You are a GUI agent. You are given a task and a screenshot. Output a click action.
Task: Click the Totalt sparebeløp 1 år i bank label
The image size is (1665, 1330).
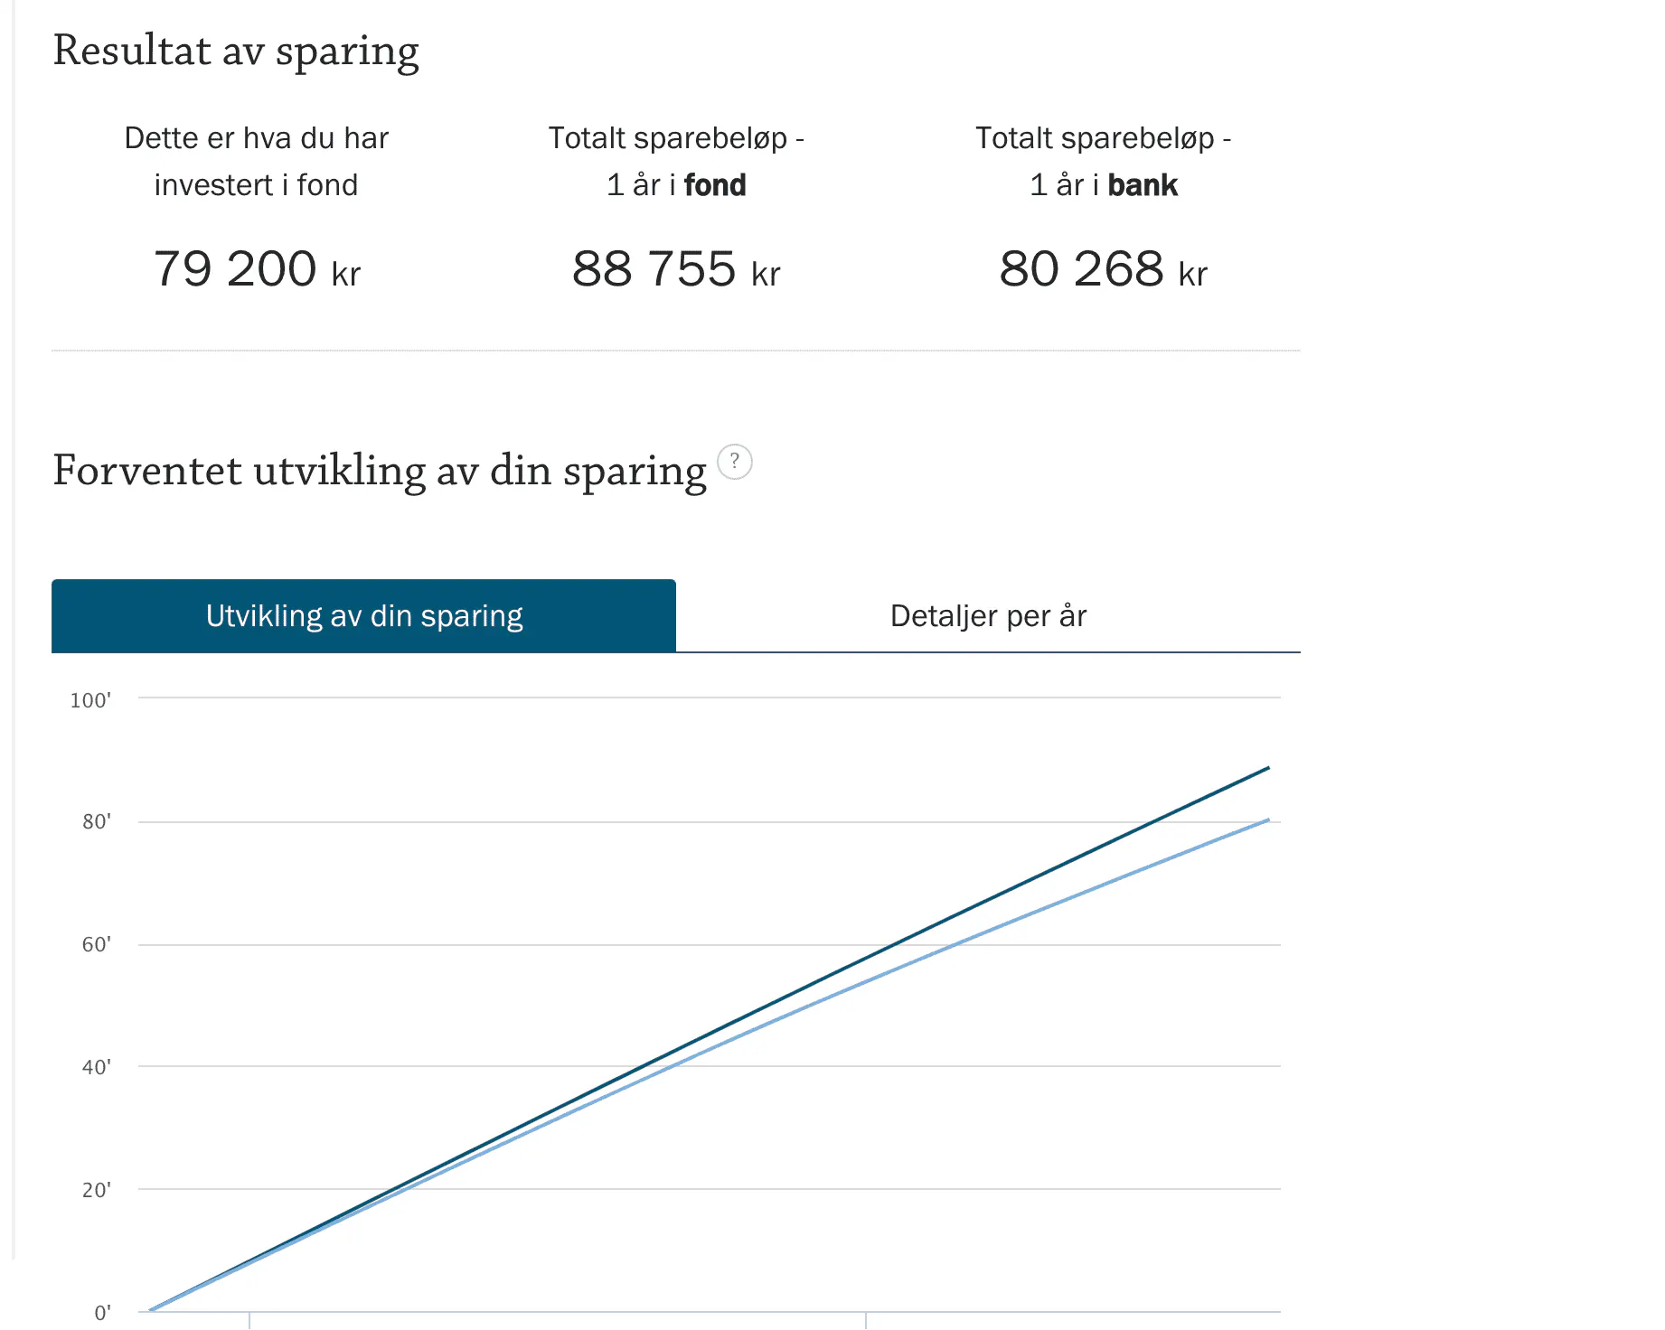tap(1104, 162)
